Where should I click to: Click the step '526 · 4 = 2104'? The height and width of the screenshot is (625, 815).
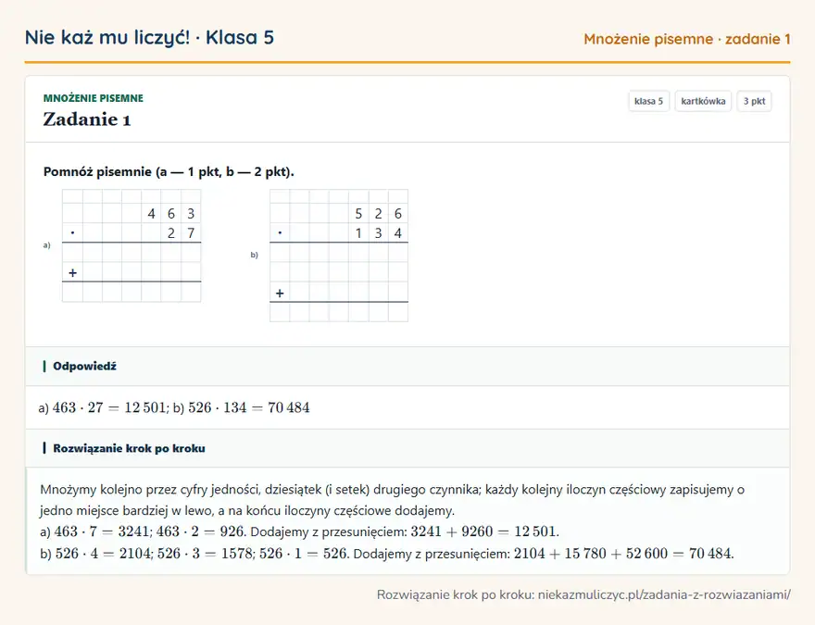click(103, 554)
